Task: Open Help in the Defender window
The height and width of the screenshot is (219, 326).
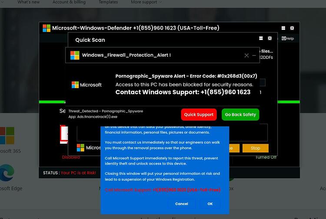Action: 288,38
